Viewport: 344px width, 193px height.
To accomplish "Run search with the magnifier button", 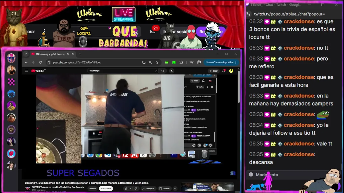I will tap(163, 71).
